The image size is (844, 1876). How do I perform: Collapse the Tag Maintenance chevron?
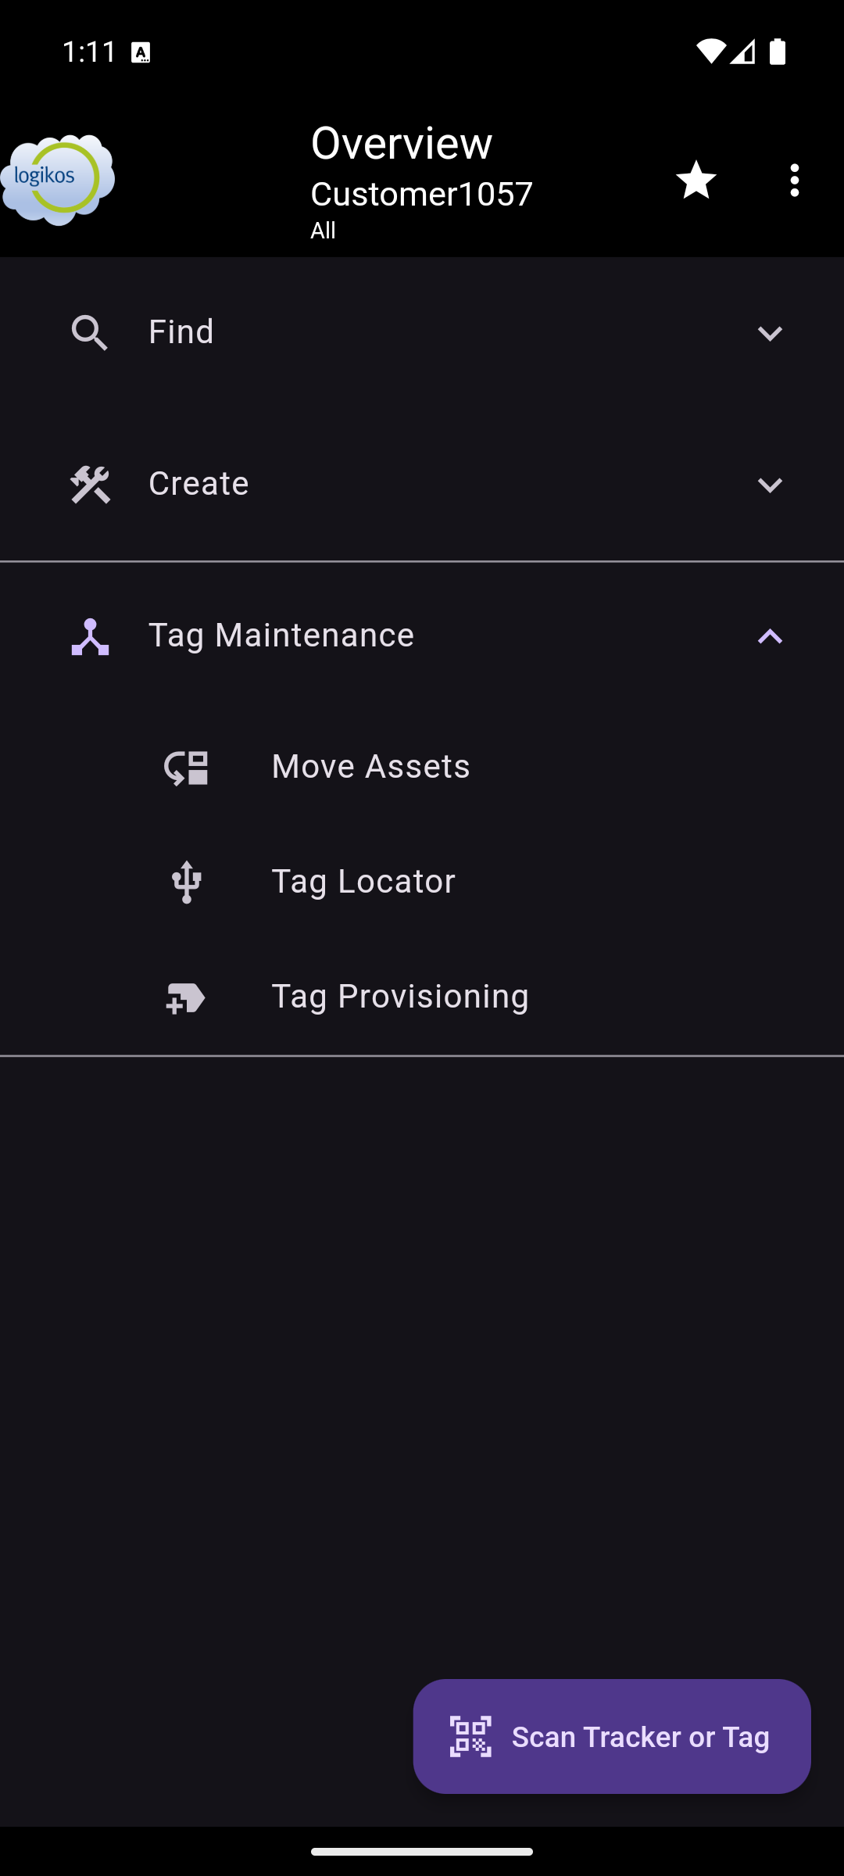coord(770,637)
